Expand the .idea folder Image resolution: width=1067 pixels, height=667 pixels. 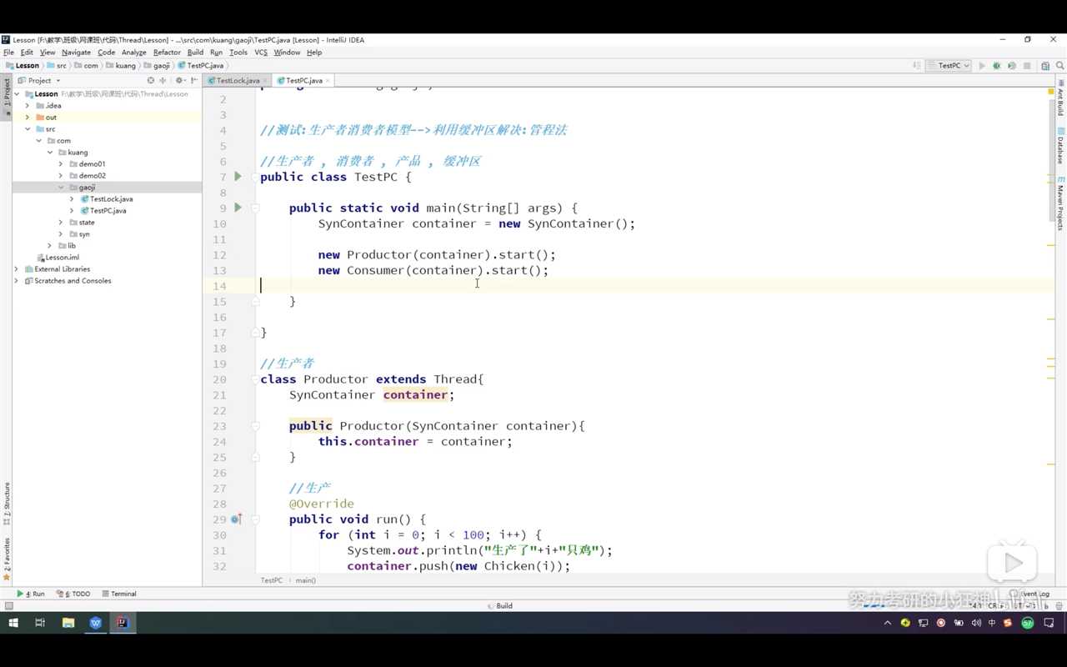pyautogui.click(x=28, y=106)
